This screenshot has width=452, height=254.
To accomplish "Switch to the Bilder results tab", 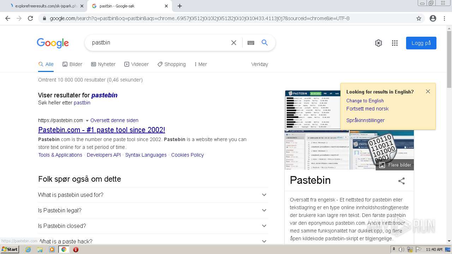I will point(72,64).
